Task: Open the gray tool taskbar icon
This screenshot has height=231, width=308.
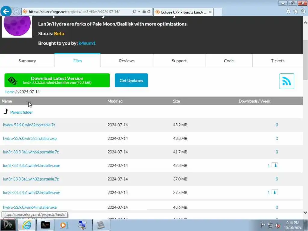Action: [x=101, y=225]
